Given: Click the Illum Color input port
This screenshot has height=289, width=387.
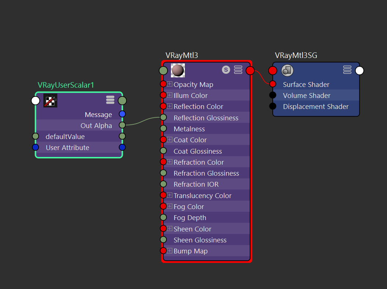Looking at the screenshot, I should 163,95.
